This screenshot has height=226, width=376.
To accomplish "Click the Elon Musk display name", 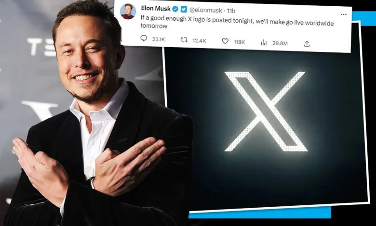I will point(156,8).
